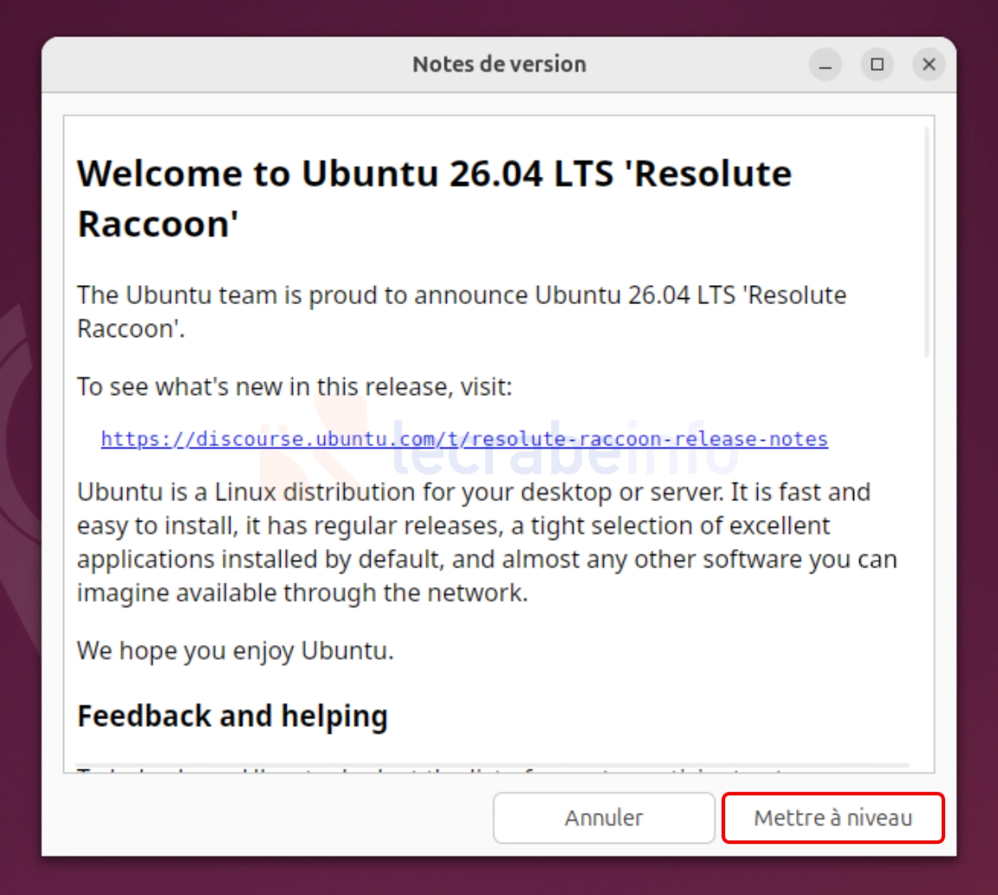Open the resolute-raccoon-release-notes discourse link
The image size is (998, 895).
pyautogui.click(x=464, y=438)
